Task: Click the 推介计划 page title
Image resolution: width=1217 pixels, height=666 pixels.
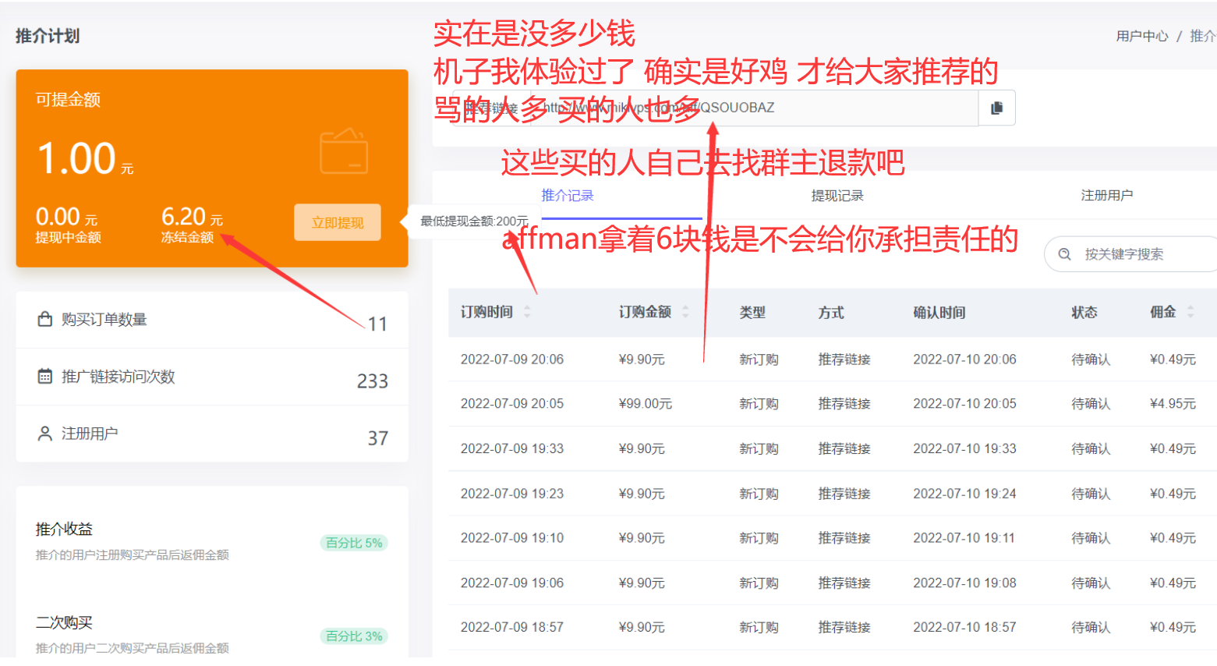Action: click(x=48, y=36)
